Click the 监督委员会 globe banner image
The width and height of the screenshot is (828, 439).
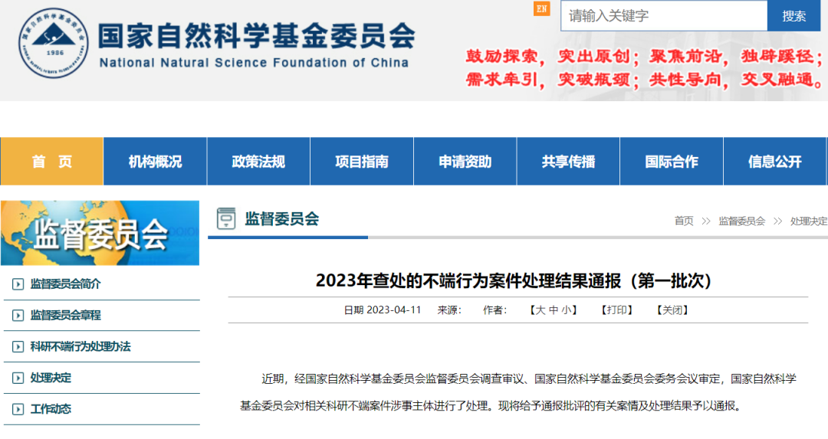pos(100,233)
